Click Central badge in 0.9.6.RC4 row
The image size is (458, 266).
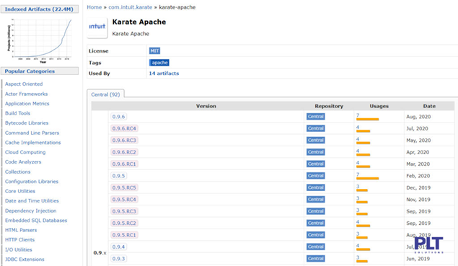(x=315, y=128)
